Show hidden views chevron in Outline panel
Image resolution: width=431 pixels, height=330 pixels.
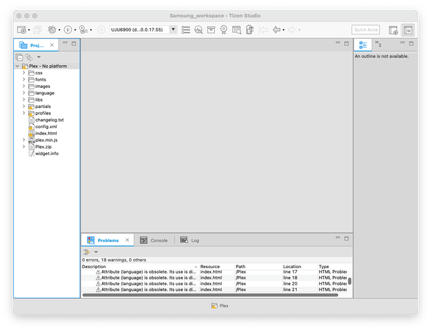pos(378,44)
